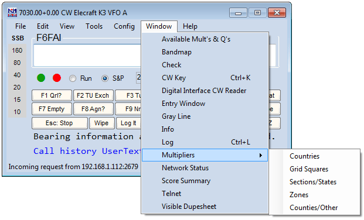Select Telnet from Window menu
This screenshot has width=364, height=220.
coord(205,194)
